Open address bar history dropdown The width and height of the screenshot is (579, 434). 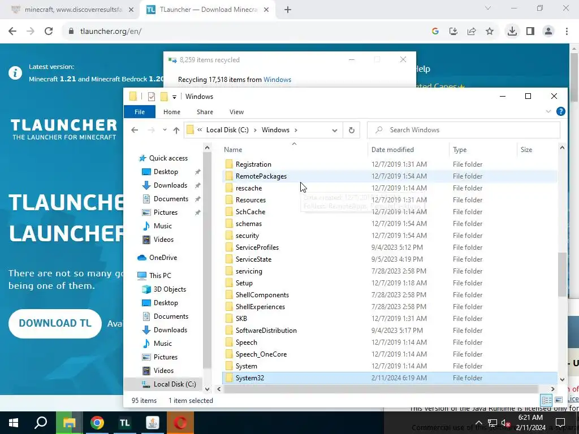[335, 131]
